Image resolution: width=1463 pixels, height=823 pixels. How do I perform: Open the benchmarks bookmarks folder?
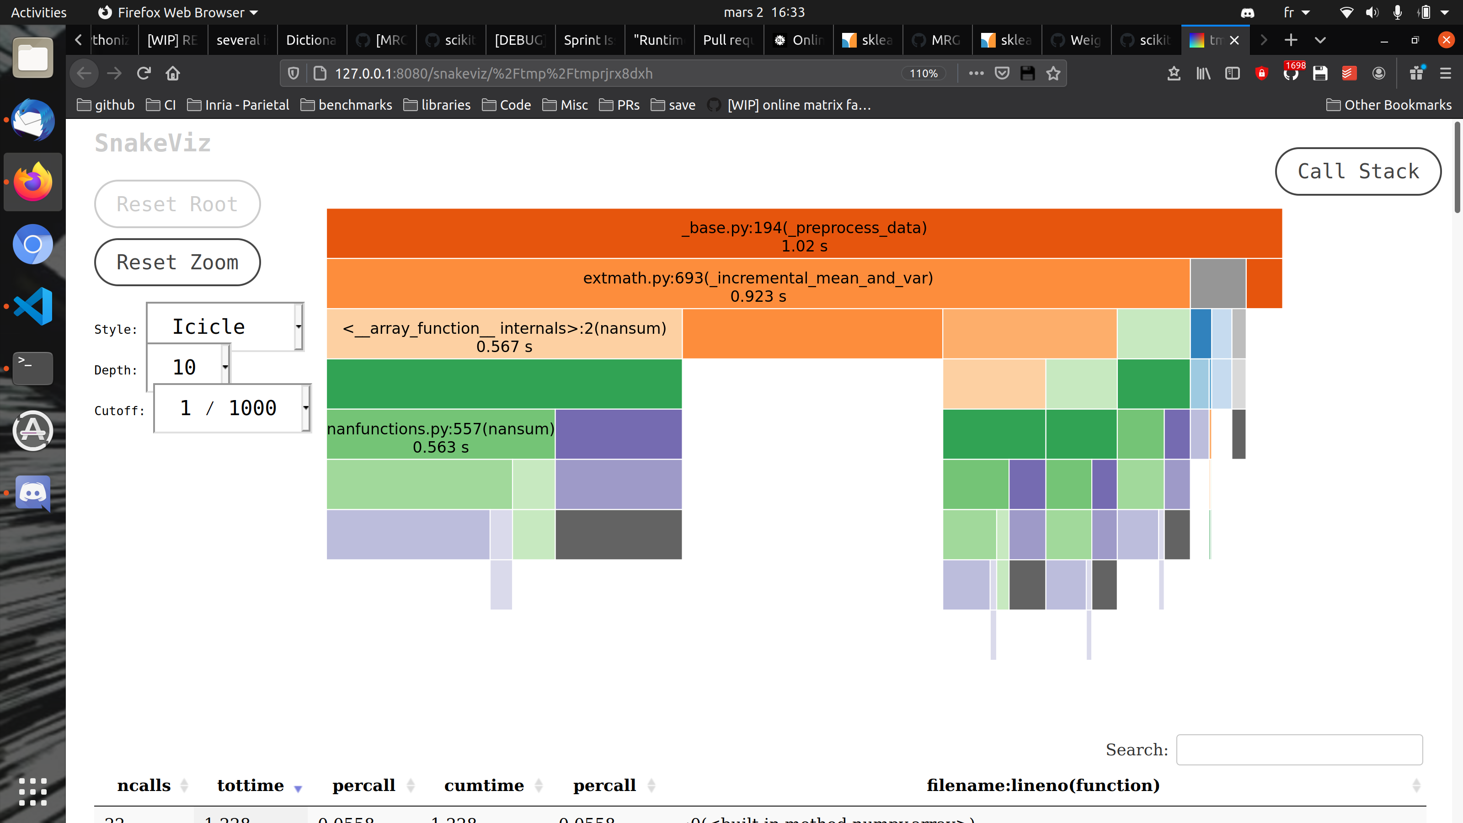(347, 105)
